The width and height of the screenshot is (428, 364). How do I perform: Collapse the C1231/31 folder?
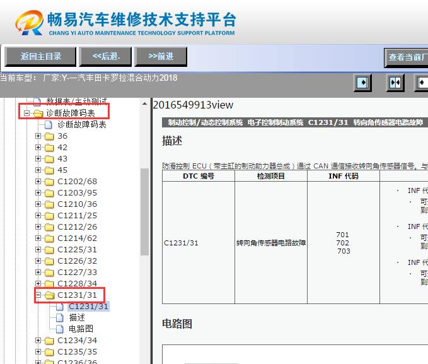[38, 295]
